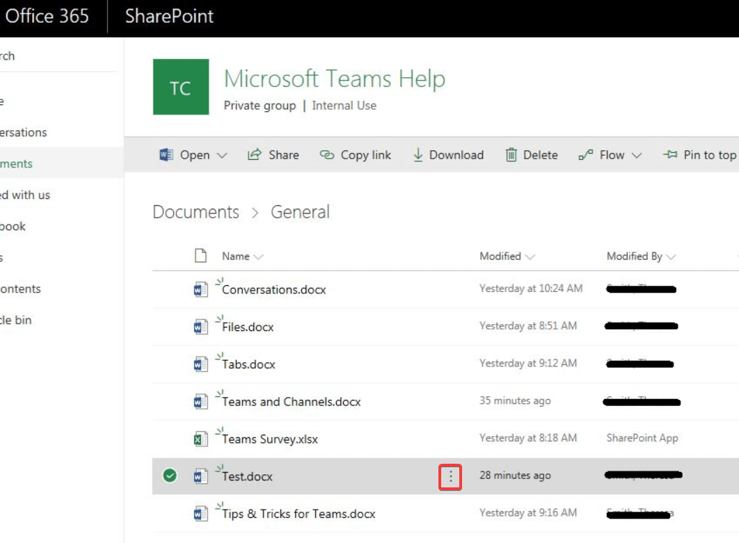Navigate to Documents breadcrumb
The width and height of the screenshot is (739, 543).
pos(196,212)
